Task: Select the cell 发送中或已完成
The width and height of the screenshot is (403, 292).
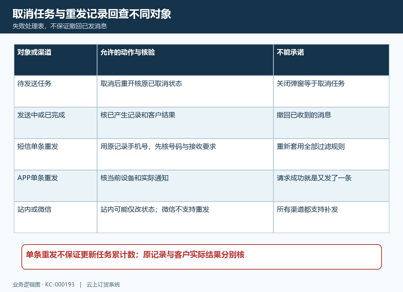Action: tap(55, 123)
